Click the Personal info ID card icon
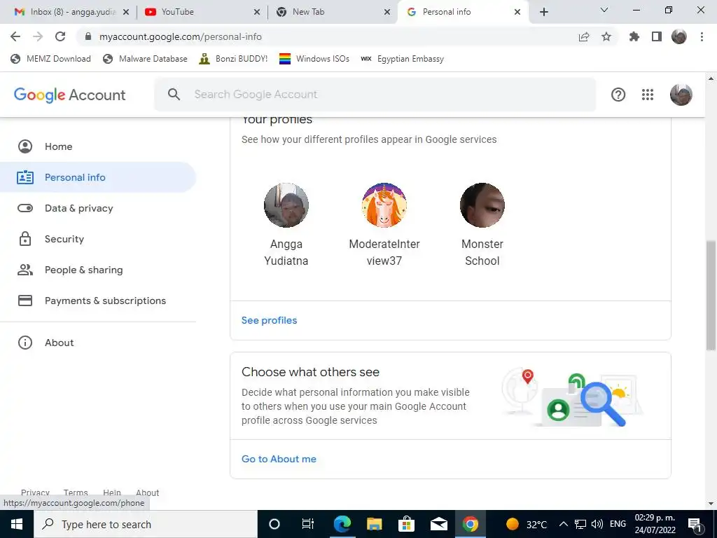717x538 pixels. (25, 177)
